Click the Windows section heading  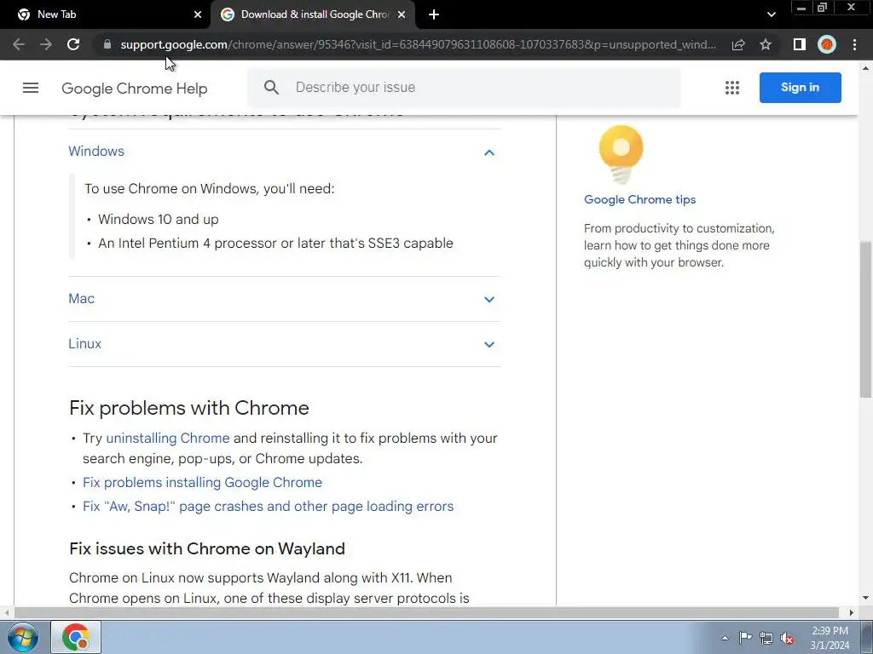(96, 152)
